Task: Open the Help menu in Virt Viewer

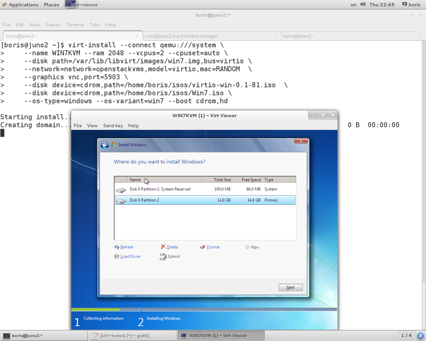Action: (x=133, y=126)
